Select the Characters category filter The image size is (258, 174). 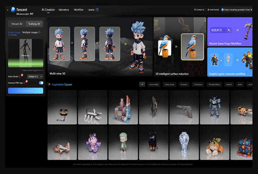(x=198, y=84)
